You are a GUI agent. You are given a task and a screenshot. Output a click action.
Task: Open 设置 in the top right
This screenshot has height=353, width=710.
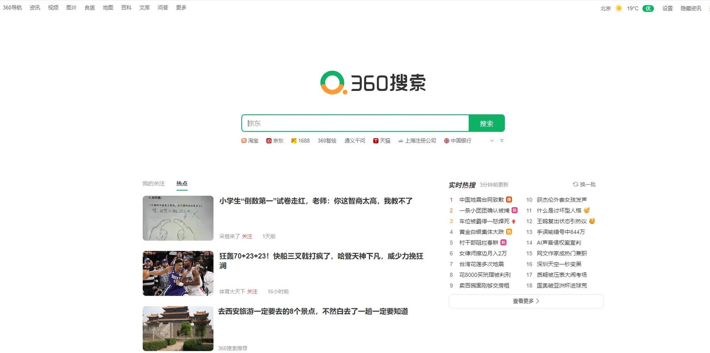tap(667, 8)
